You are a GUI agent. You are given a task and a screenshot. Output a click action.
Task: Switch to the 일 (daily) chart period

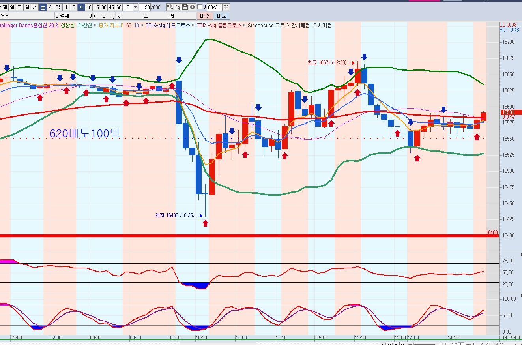[x=12, y=7]
